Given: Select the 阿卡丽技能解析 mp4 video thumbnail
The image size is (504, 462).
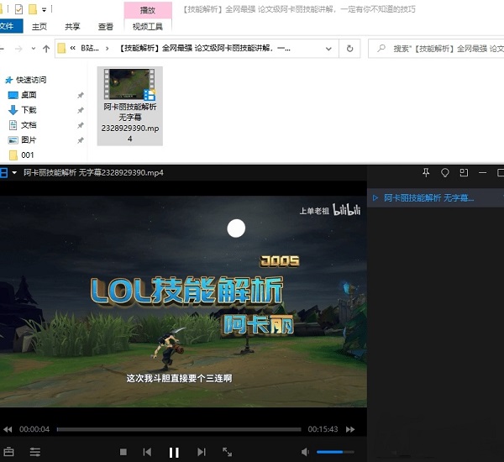Looking at the screenshot, I should (x=130, y=84).
